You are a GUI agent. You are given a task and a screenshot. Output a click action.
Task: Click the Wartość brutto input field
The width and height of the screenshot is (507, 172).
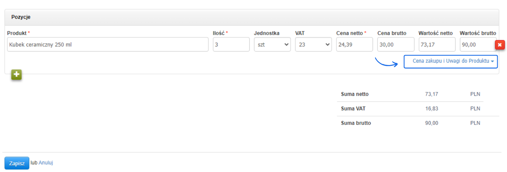[477, 45]
